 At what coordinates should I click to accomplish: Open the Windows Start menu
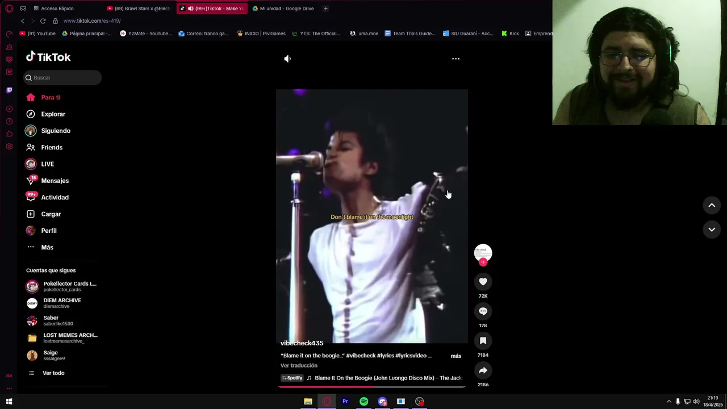9,402
